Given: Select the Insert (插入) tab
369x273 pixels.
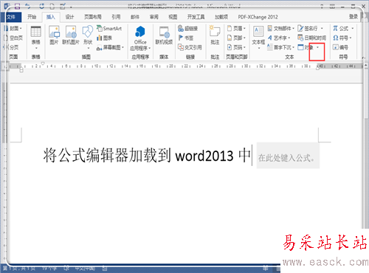Looking at the screenshot, I should click(x=51, y=17).
